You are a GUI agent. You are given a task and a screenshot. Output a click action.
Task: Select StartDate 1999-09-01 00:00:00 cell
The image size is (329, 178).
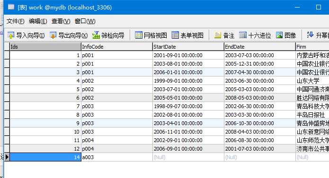(x=188, y=81)
